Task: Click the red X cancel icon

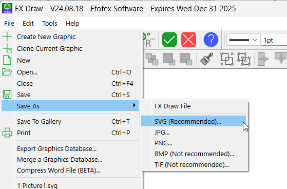Action: coord(188,40)
